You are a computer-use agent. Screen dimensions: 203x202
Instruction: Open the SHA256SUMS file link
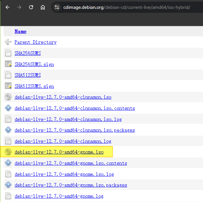(27, 53)
